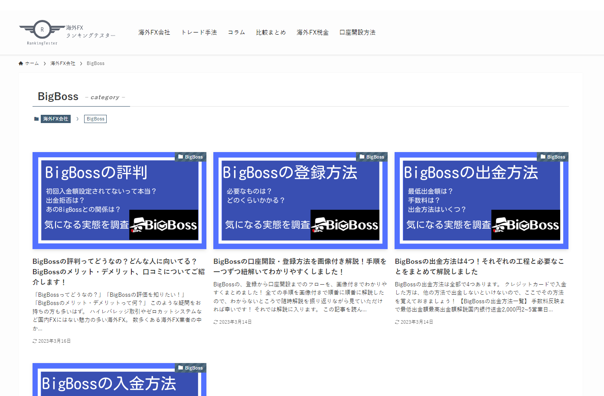This screenshot has height=396, width=604.
Task: Go to コラム in top navigation
Action: click(236, 32)
